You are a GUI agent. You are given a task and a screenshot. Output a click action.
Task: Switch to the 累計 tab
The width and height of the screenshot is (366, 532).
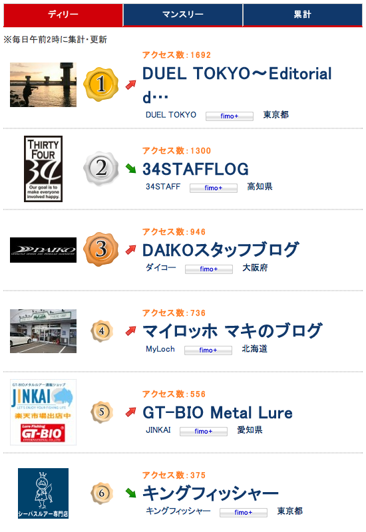point(303,15)
